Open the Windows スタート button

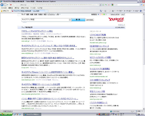[x=6, y=114]
